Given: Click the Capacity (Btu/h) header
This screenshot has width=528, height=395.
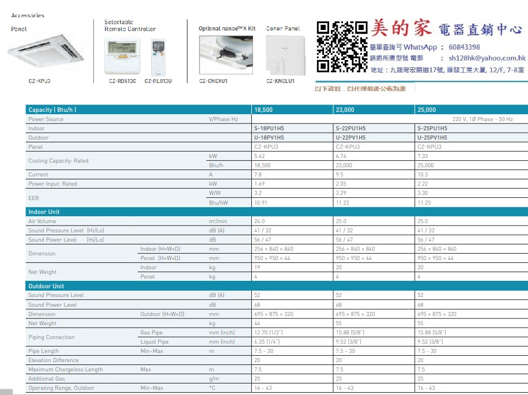Looking at the screenshot, I should 52,110.
